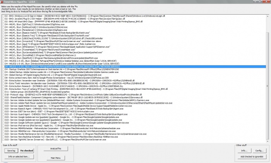Return to Main Menu
Viewport: 271px width, 163px height.
[x=55, y=158]
